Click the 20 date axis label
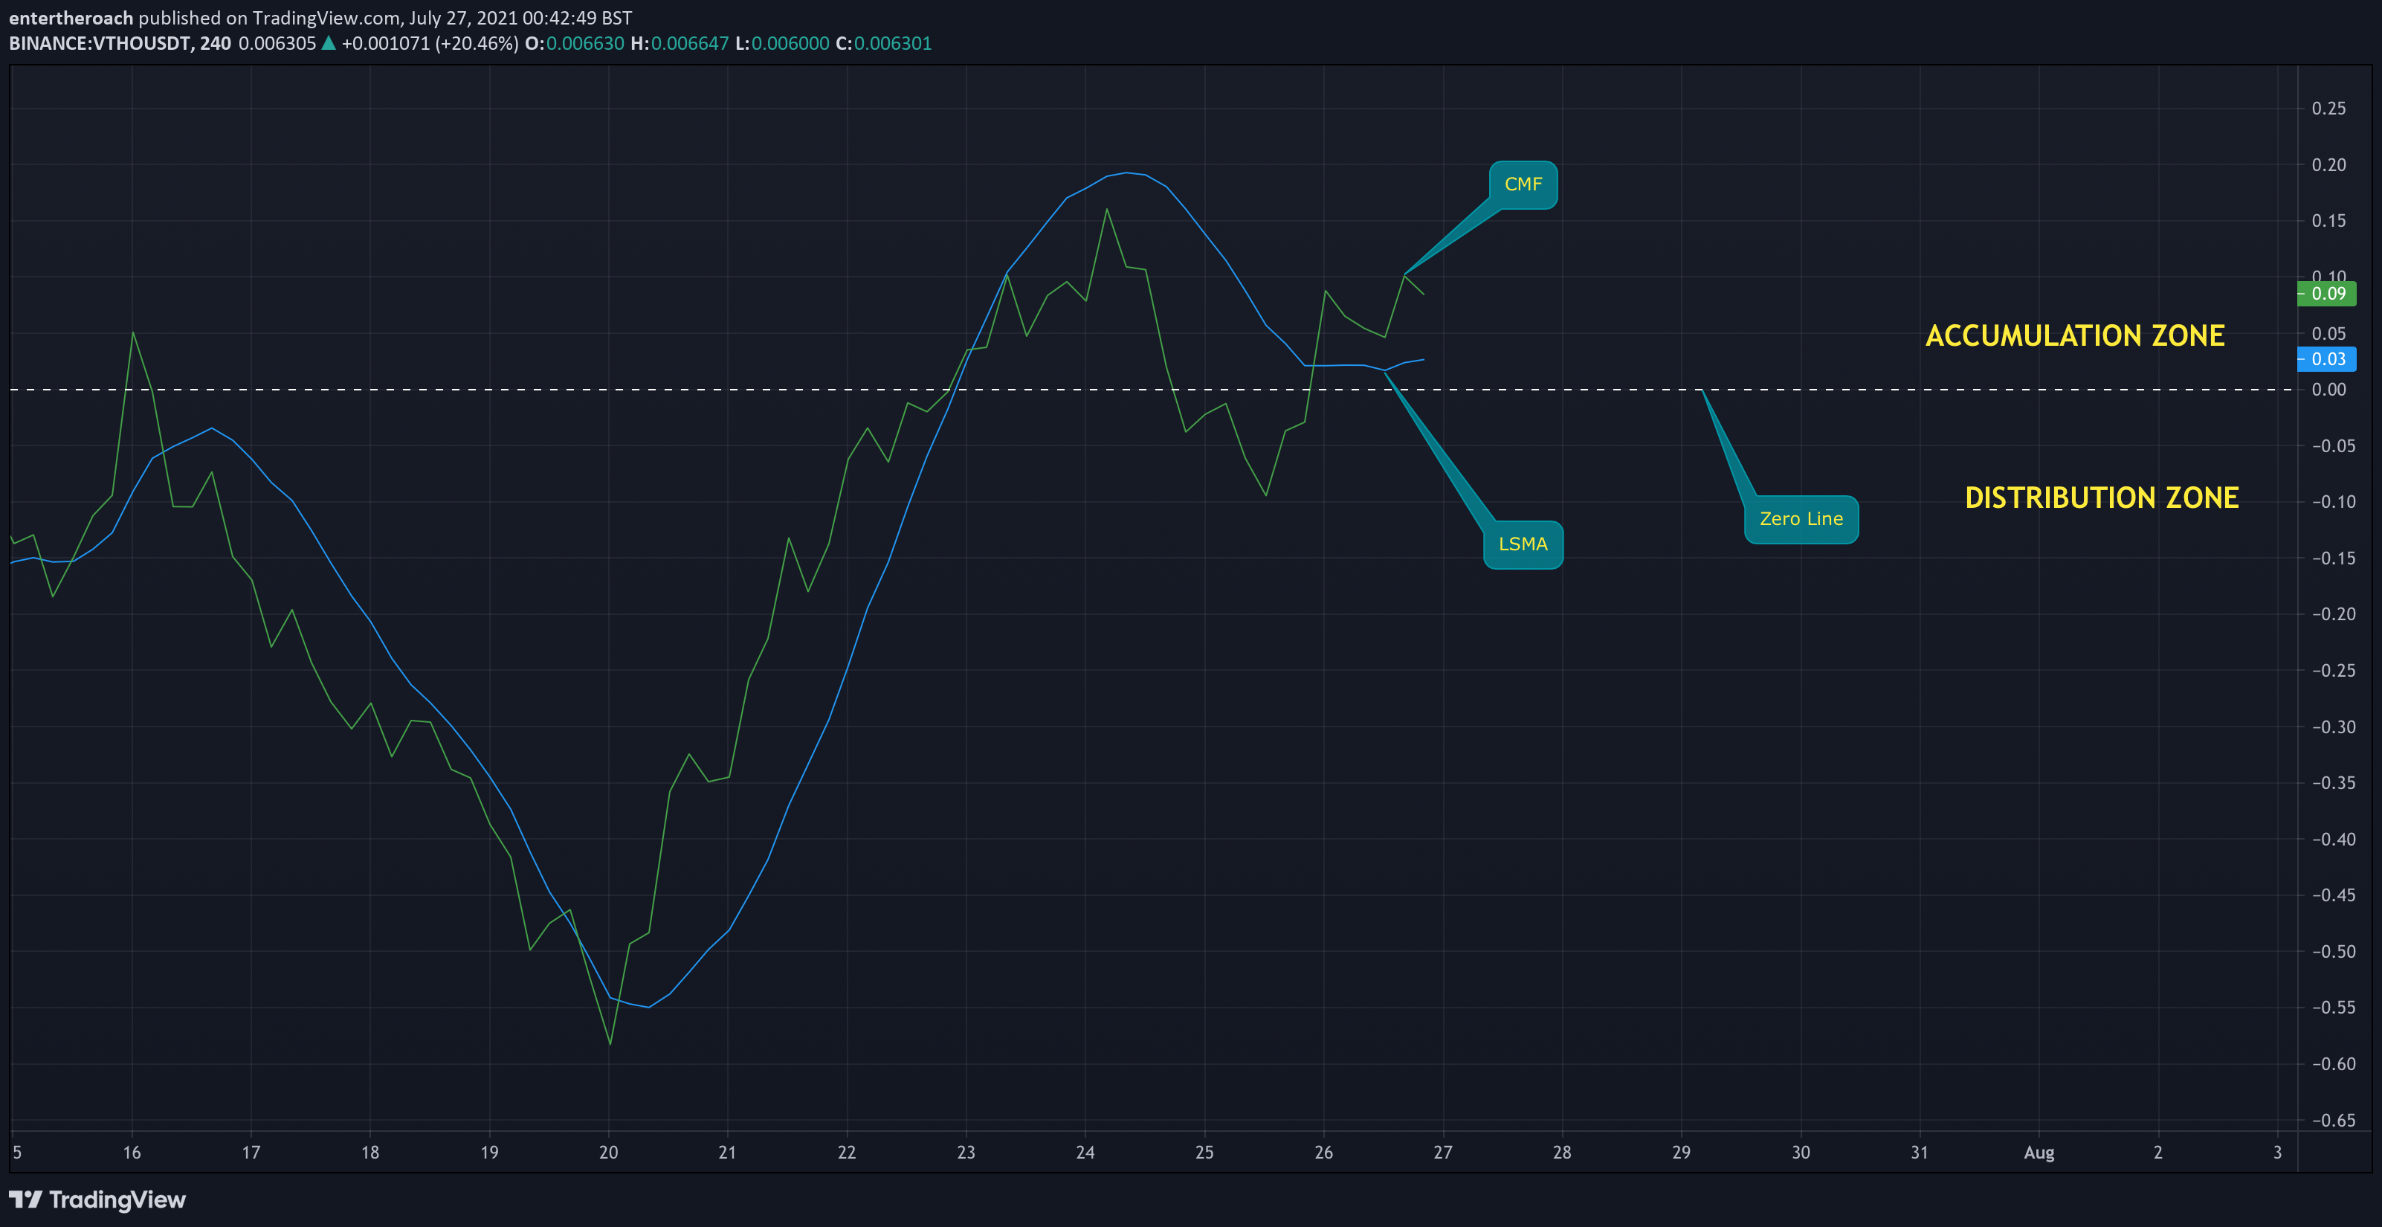This screenshot has width=2382, height=1227. pos(608,1153)
